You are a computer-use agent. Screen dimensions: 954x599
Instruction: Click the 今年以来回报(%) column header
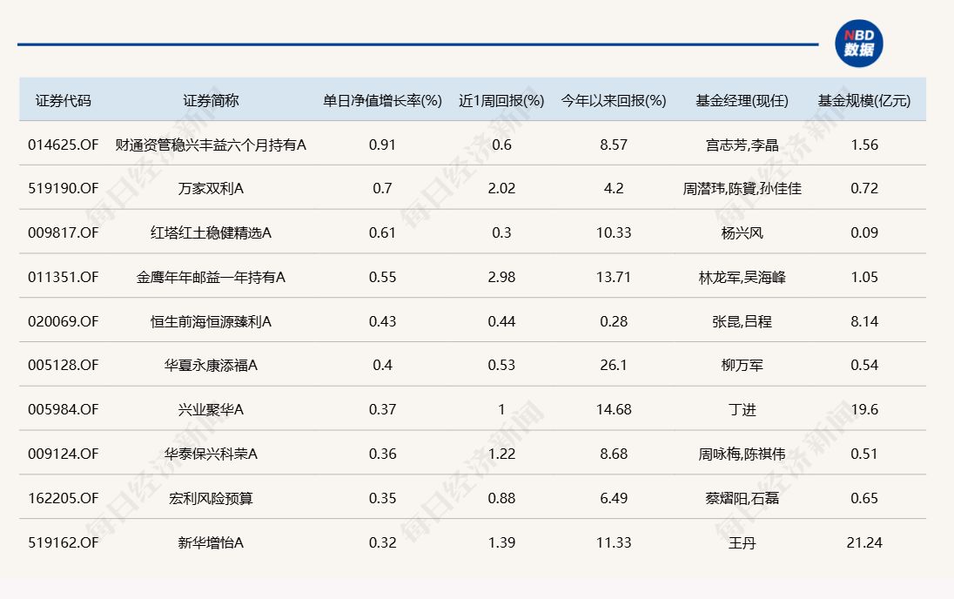tap(614, 100)
